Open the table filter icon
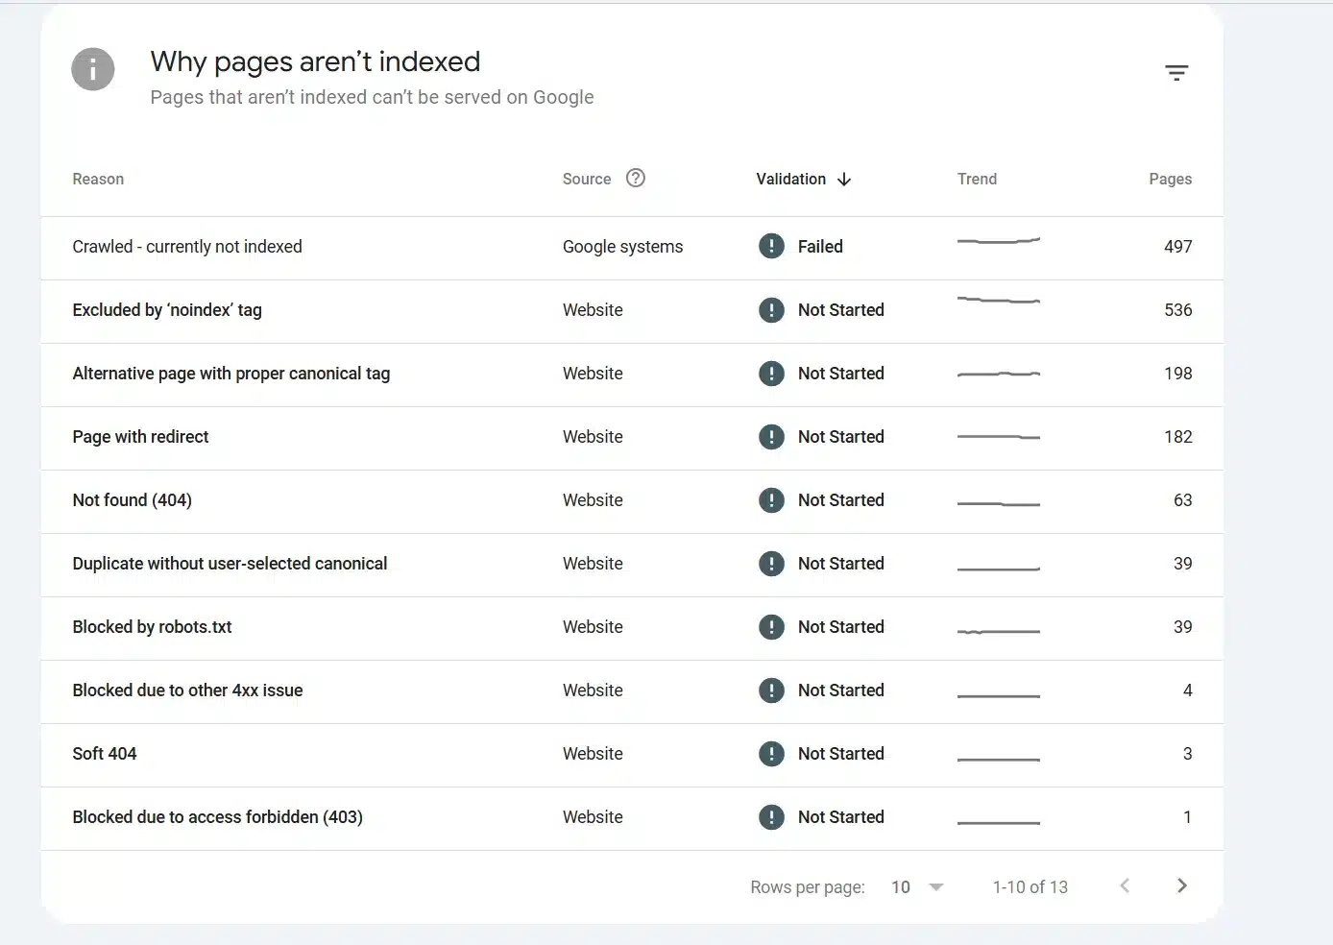Screen dimensions: 1333x945 [x=1176, y=72]
